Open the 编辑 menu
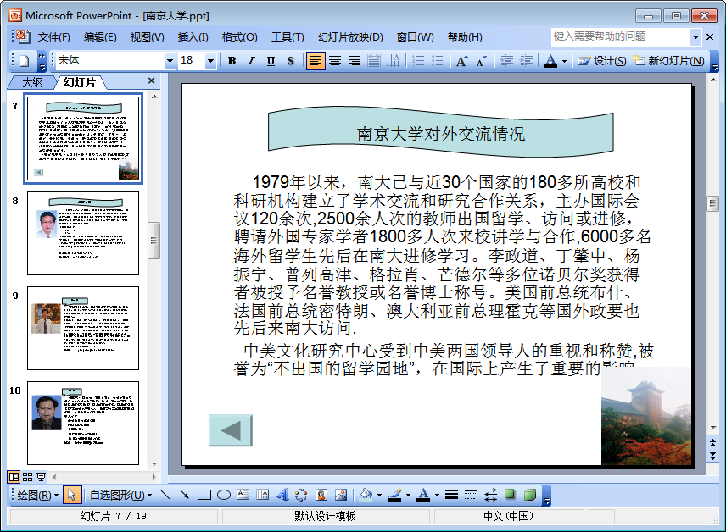Viewport: 726px width, 532px height. click(x=100, y=37)
